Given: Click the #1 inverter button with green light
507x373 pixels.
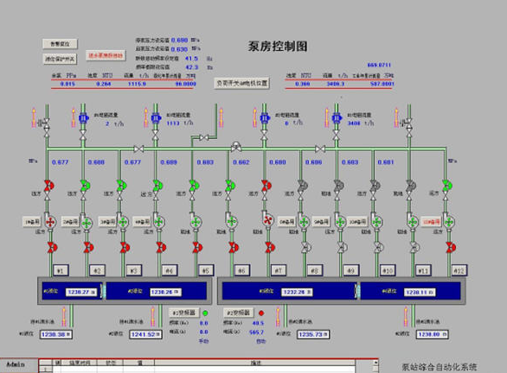Looking at the screenshot, I should (x=184, y=313).
